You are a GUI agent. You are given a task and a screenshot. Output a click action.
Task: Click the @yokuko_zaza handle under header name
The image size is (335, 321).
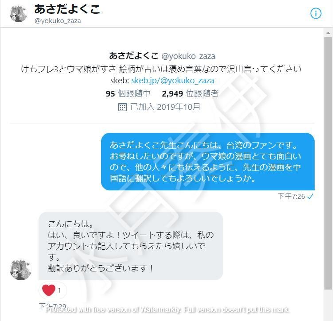pyautogui.click(x=58, y=21)
